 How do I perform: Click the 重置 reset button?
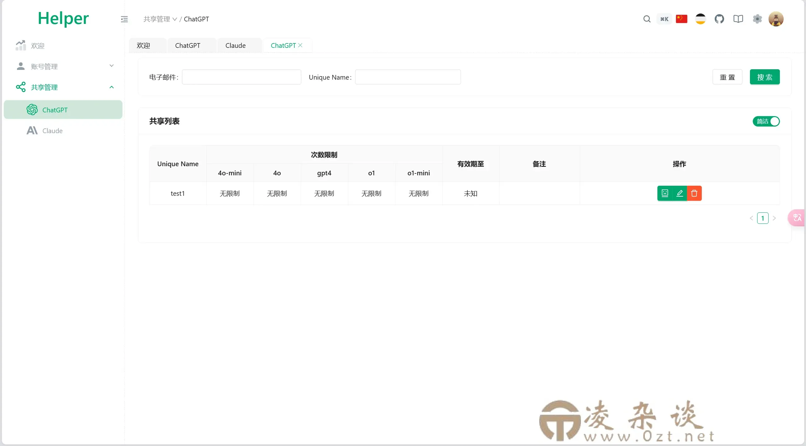pos(727,77)
